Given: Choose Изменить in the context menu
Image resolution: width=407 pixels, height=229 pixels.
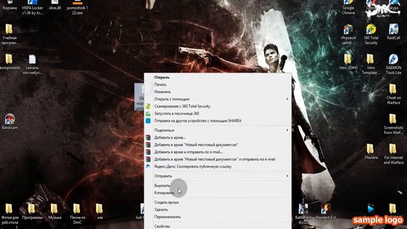Looking at the screenshot, I should click(217, 92).
